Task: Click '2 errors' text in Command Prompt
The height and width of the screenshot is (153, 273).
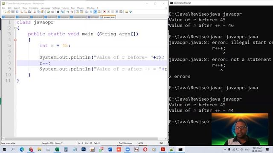Action: click(180, 76)
